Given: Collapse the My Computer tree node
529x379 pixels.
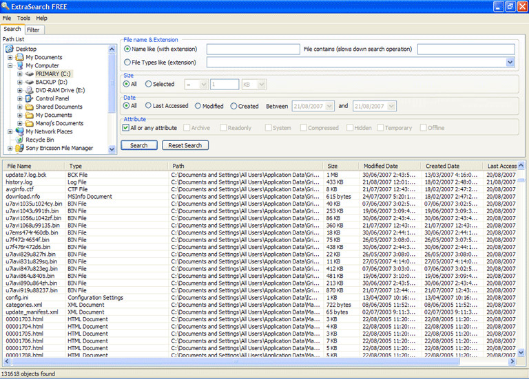Looking at the screenshot, I should tap(10, 65).
